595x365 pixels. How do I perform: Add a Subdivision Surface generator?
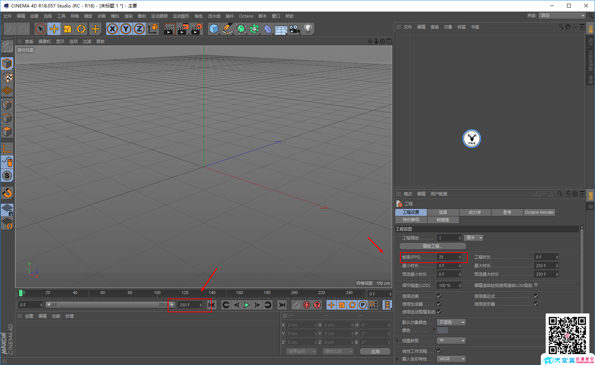click(241, 29)
